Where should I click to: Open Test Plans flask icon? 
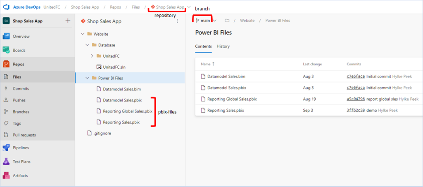(x=6, y=162)
